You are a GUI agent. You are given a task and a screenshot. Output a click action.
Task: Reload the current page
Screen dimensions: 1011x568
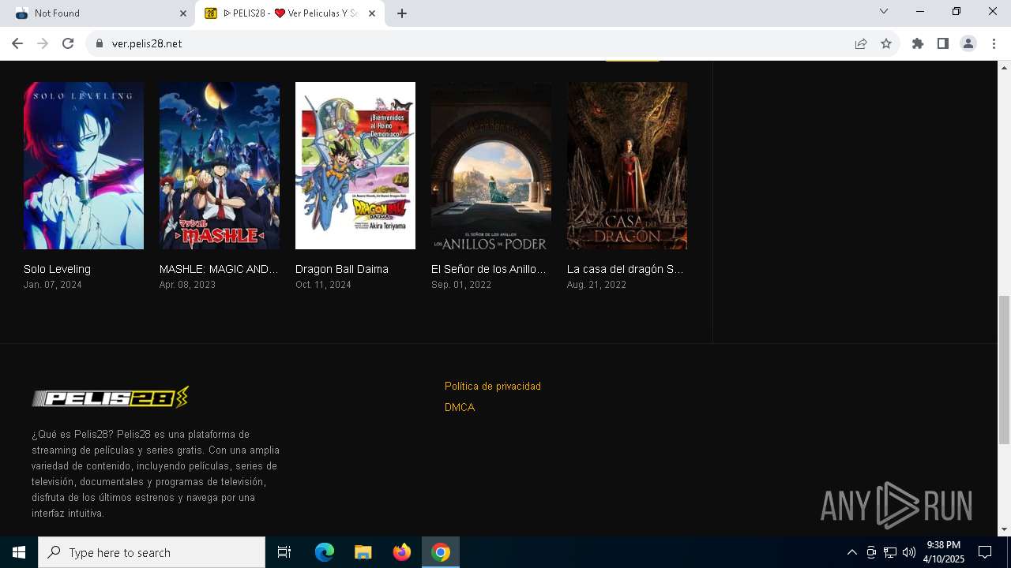pyautogui.click(x=68, y=43)
